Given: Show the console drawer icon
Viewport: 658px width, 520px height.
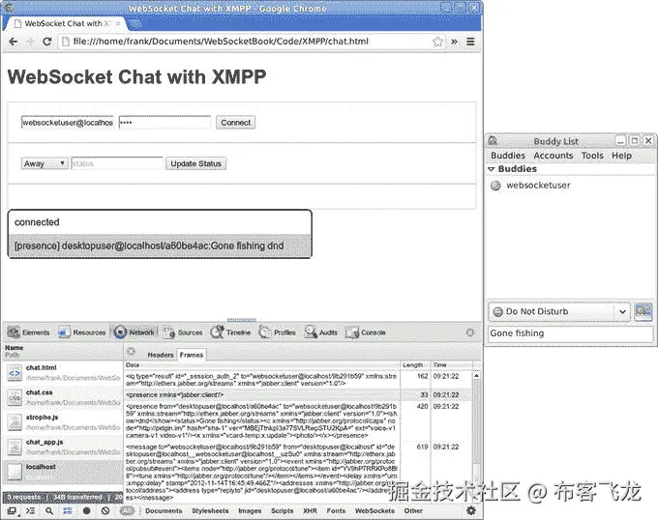Looking at the screenshot, I should tap(31, 510).
